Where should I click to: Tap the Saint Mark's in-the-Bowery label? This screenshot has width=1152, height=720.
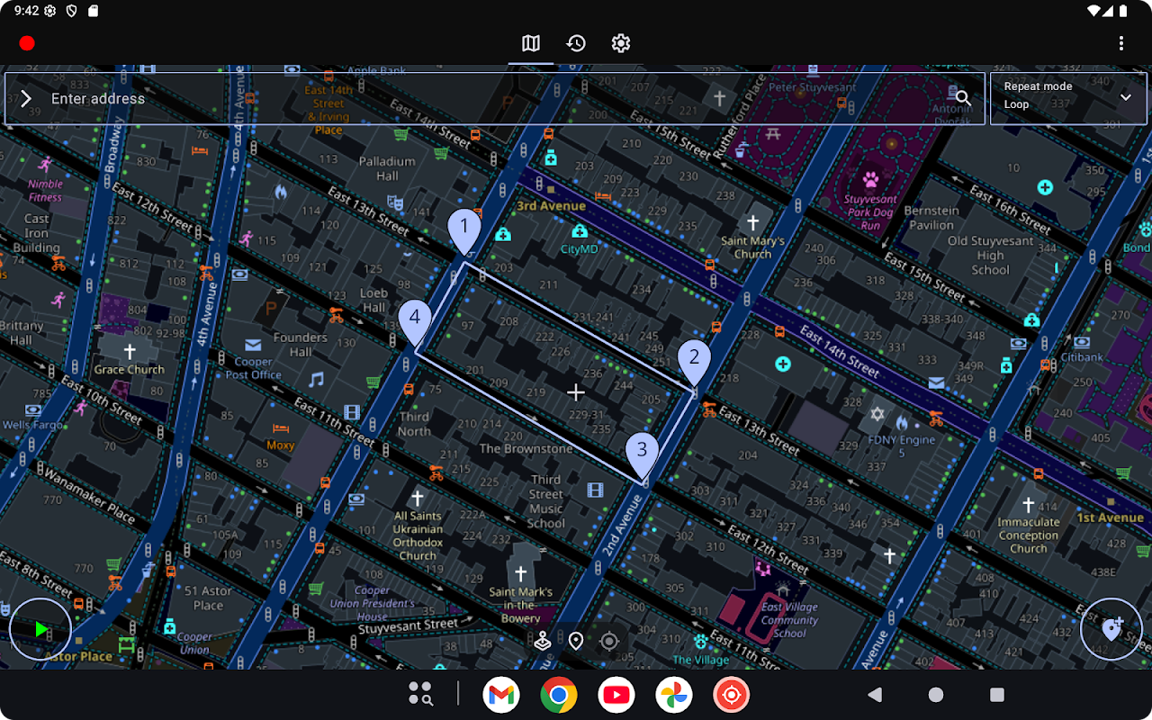coord(521,605)
